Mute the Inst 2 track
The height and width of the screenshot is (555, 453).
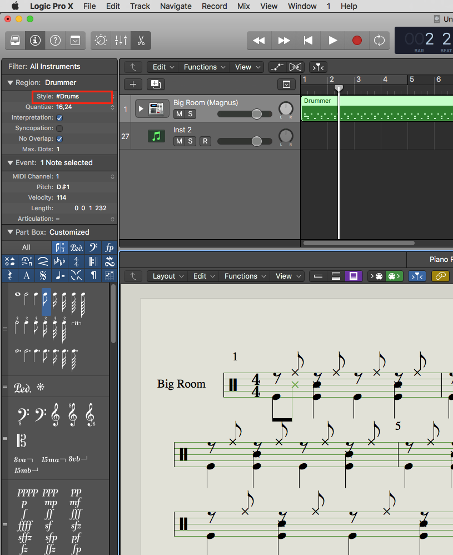point(179,141)
